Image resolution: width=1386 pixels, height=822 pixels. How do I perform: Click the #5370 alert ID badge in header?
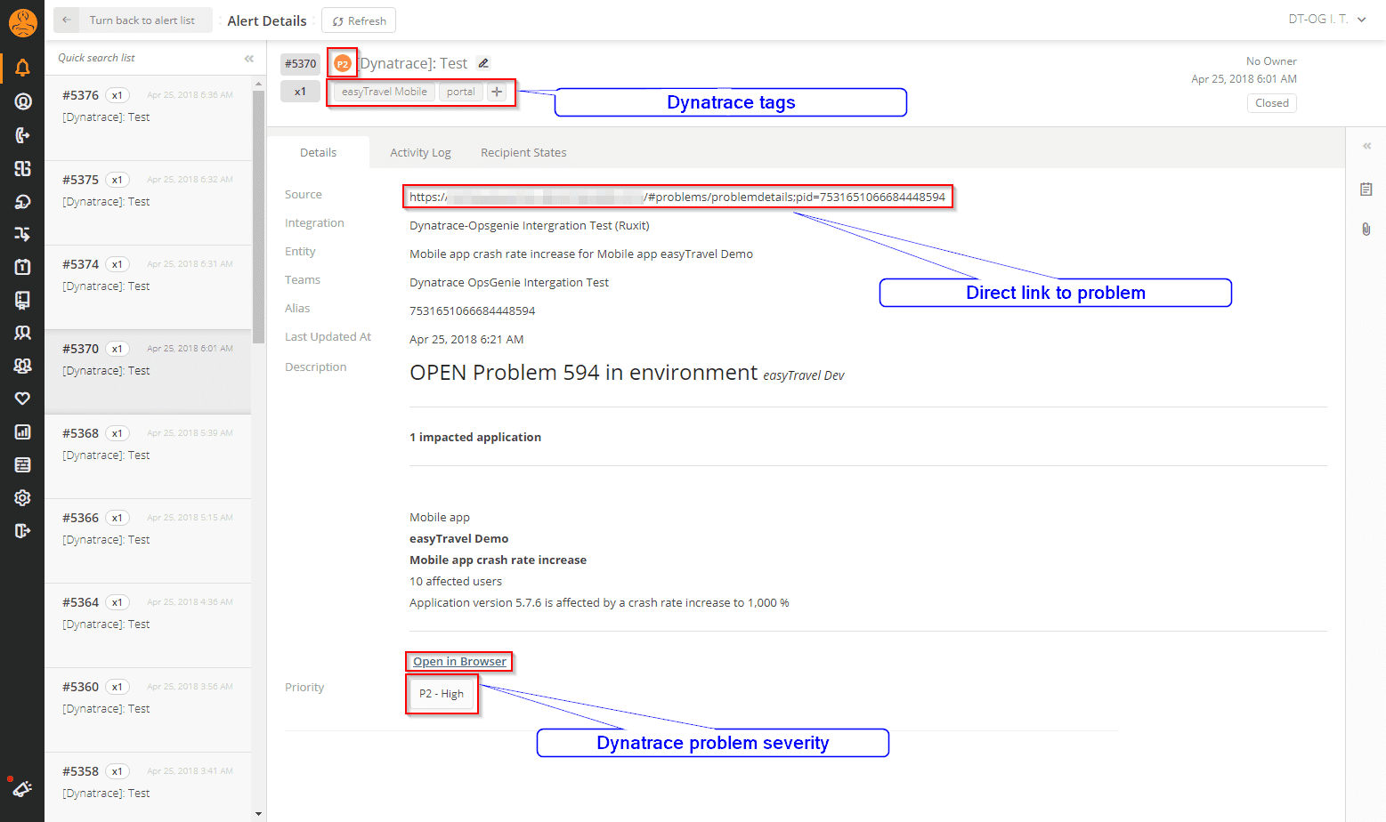tap(300, 64)
